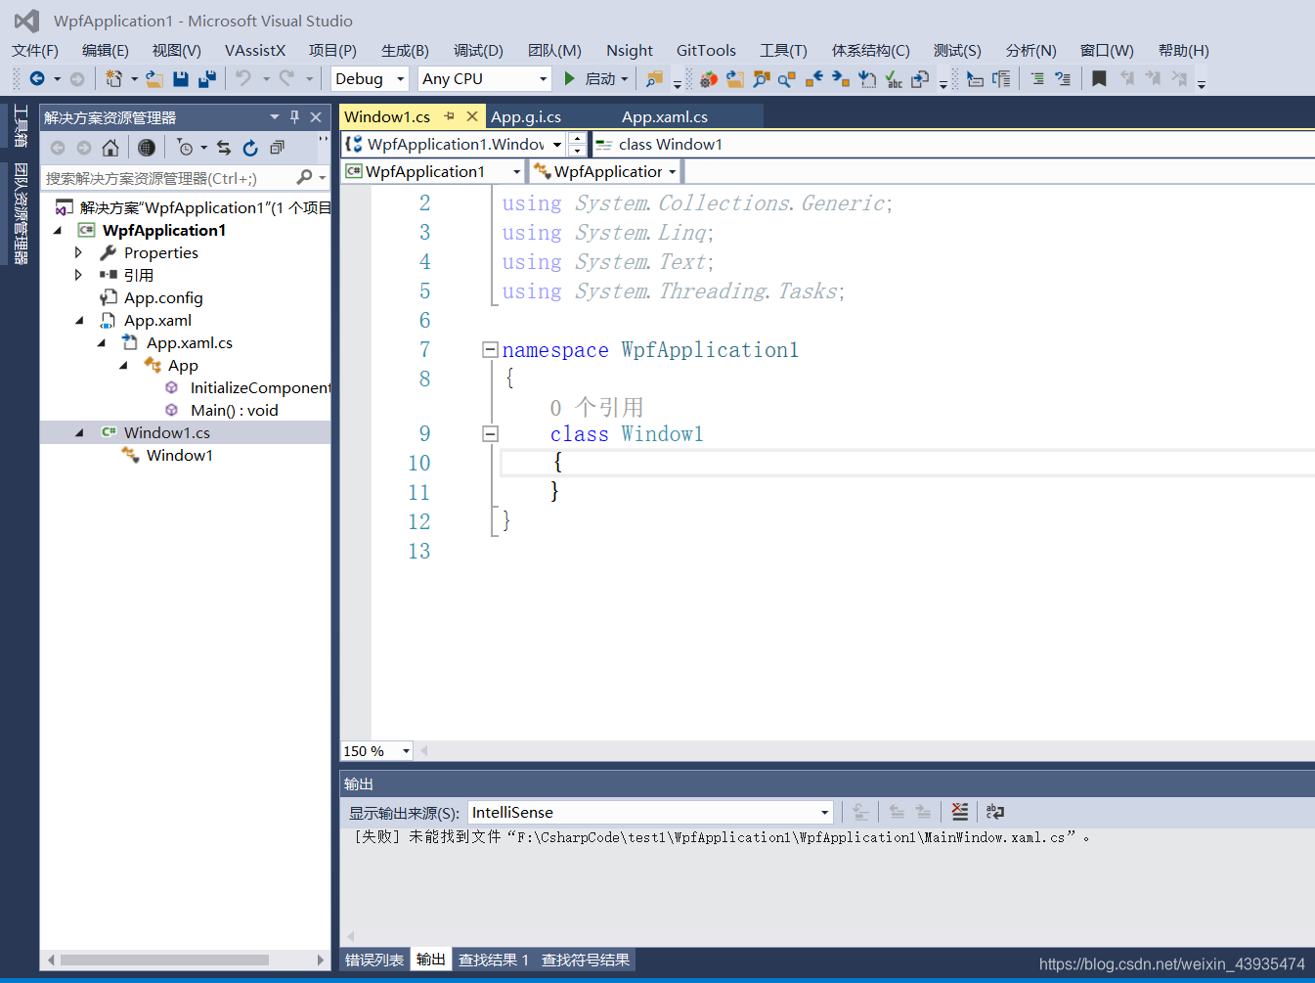Switch to the 查找结果 1 tab
The width and height of the screenshot is (1315, 983).
coord(494,960)
